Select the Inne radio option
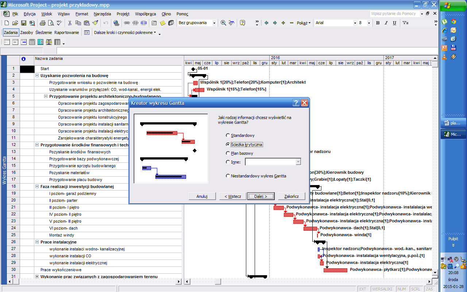Viewport: 467px width, 292px height. pyautogui.click(x=233, y=162)
